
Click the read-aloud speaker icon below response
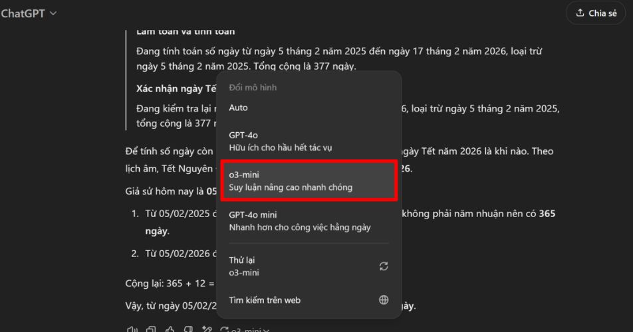click(x=132, y=329)
